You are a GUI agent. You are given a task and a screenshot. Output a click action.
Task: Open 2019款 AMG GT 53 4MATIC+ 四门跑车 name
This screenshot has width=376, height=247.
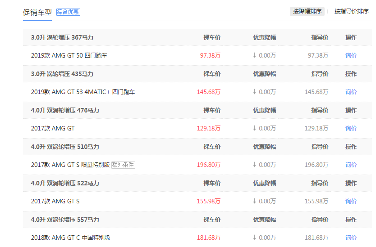click(x=83, y=92)
